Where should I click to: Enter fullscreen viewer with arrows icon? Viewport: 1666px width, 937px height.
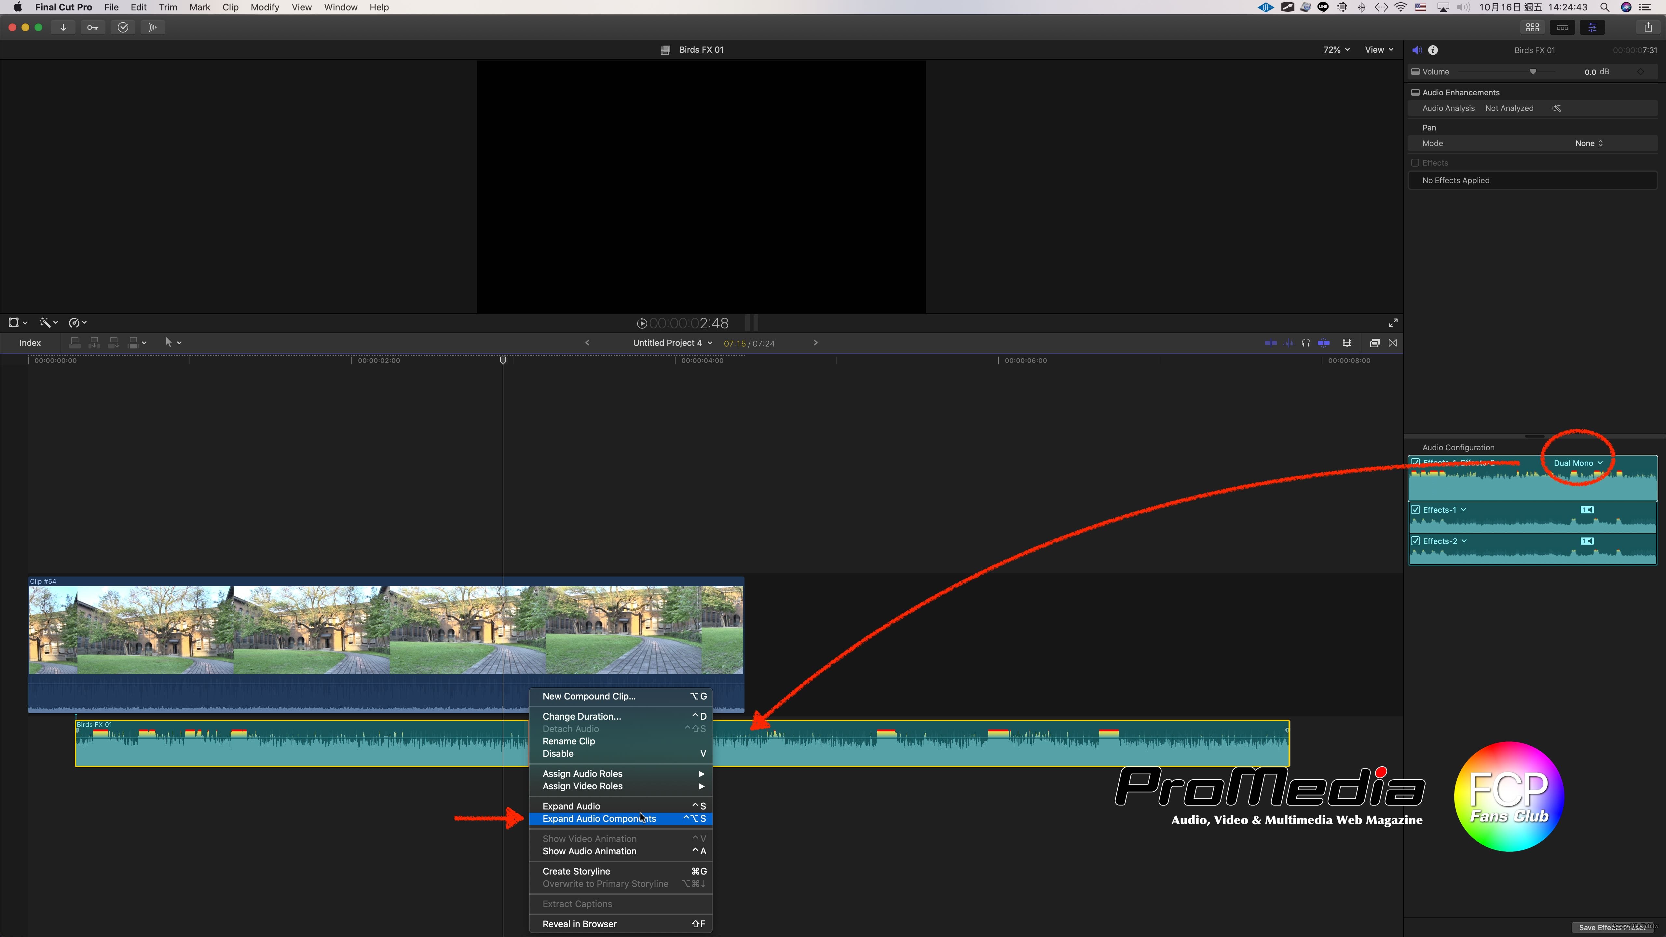pos(1393,323)
